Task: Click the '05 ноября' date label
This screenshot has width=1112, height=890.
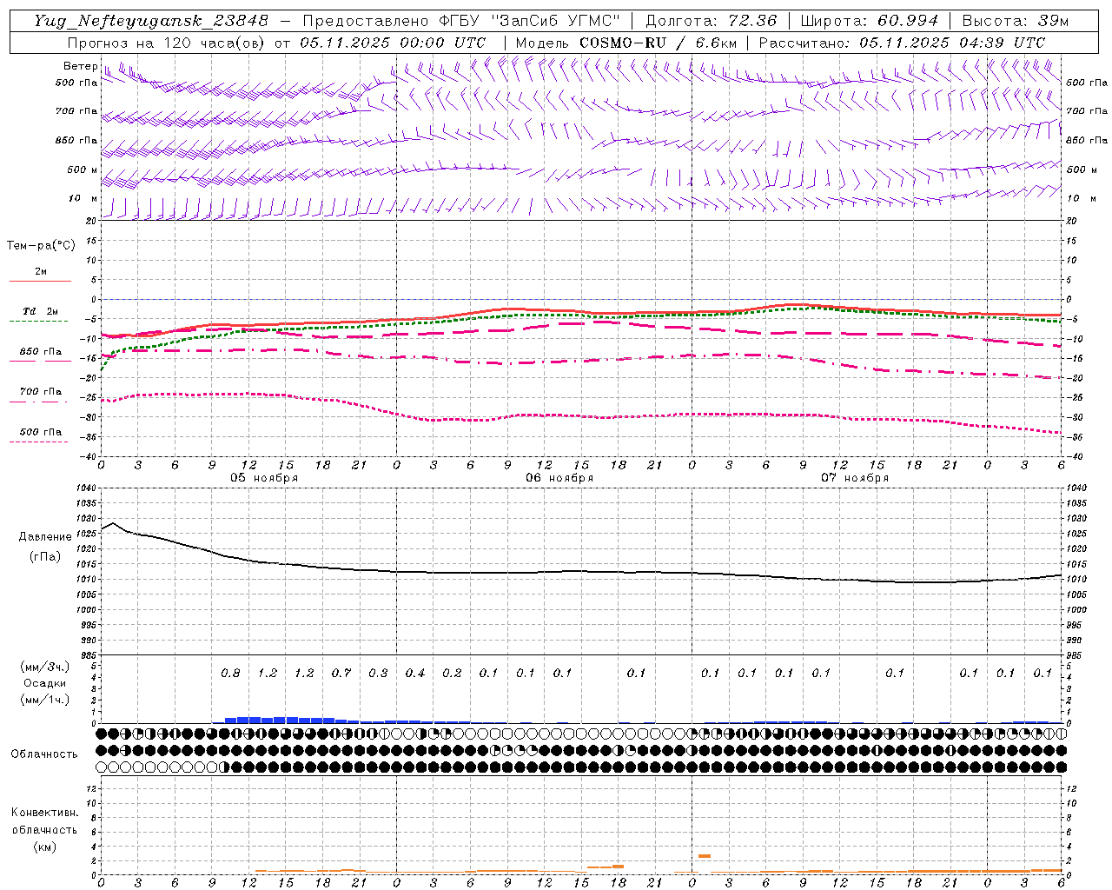Action: click(264, 478)
